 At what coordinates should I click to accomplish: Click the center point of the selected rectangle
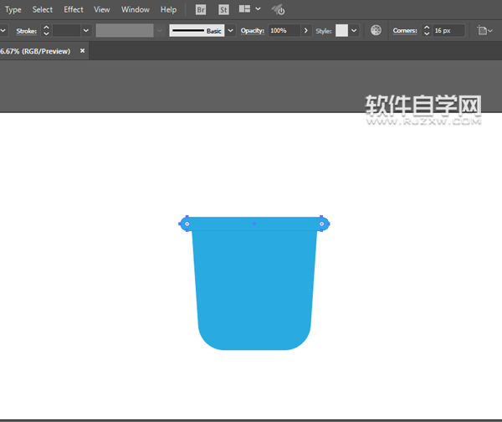point(254,224)
